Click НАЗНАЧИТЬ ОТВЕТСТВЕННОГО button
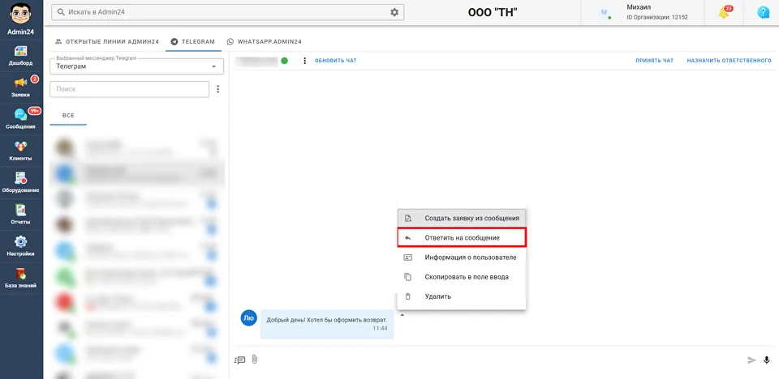This screenshot has height=379, width=779. coord(729,61)
